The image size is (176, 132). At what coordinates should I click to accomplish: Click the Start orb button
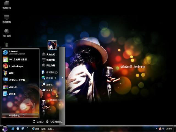[5, 128]
